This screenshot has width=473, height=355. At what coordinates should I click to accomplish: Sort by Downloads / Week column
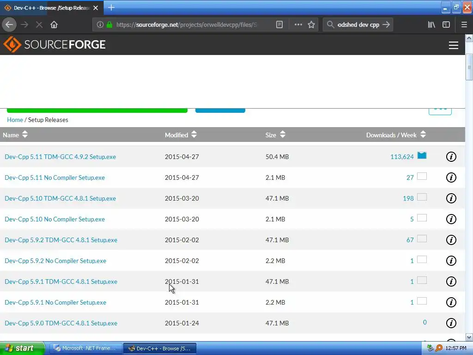click(396, 135)
